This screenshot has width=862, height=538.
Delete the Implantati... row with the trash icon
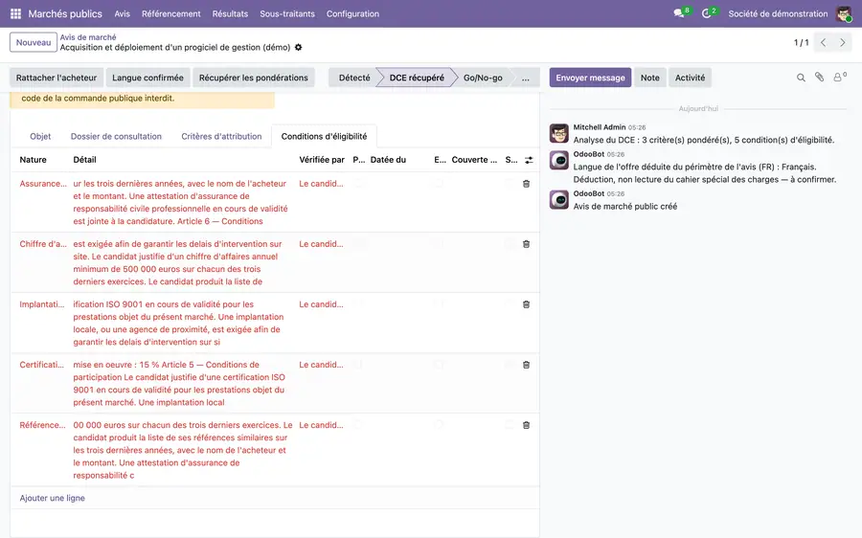[x=526, y=304]
